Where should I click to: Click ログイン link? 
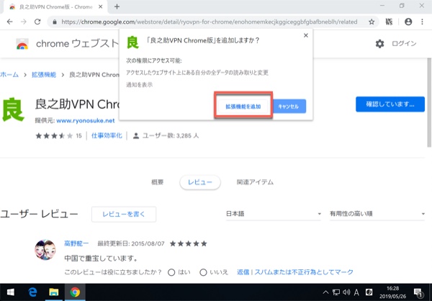pyautogui.click(x=404, y=43)
